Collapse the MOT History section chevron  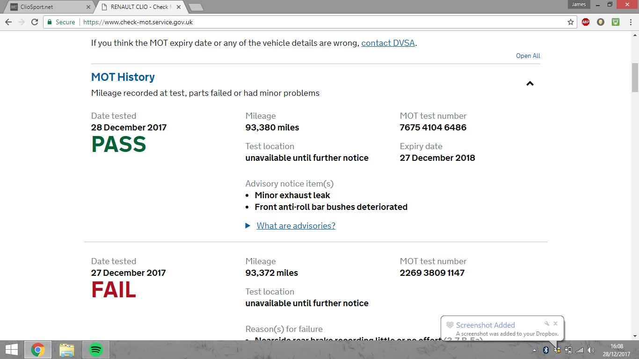(530, 84)
